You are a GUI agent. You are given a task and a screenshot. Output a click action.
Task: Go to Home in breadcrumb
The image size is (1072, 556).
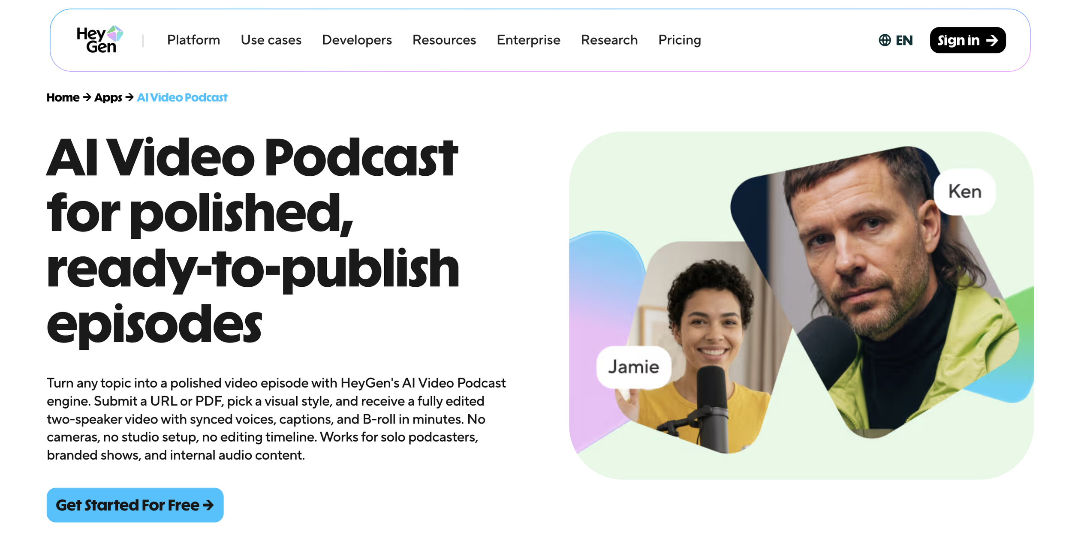[63, 97]
